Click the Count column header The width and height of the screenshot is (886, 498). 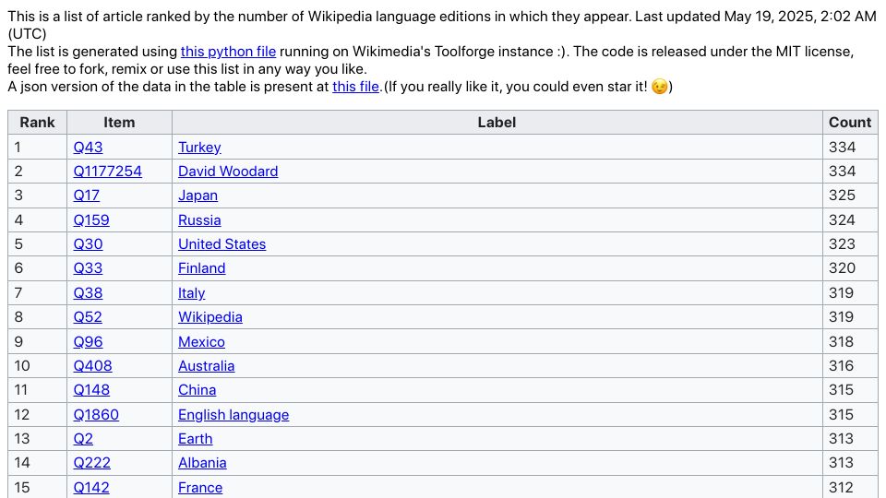[850, 123]
